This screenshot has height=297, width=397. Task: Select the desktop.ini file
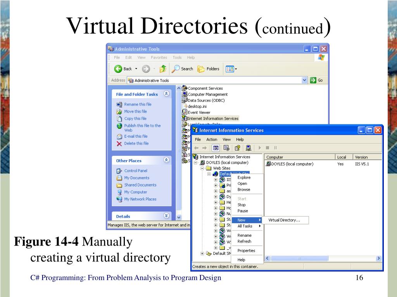point(195,106)
